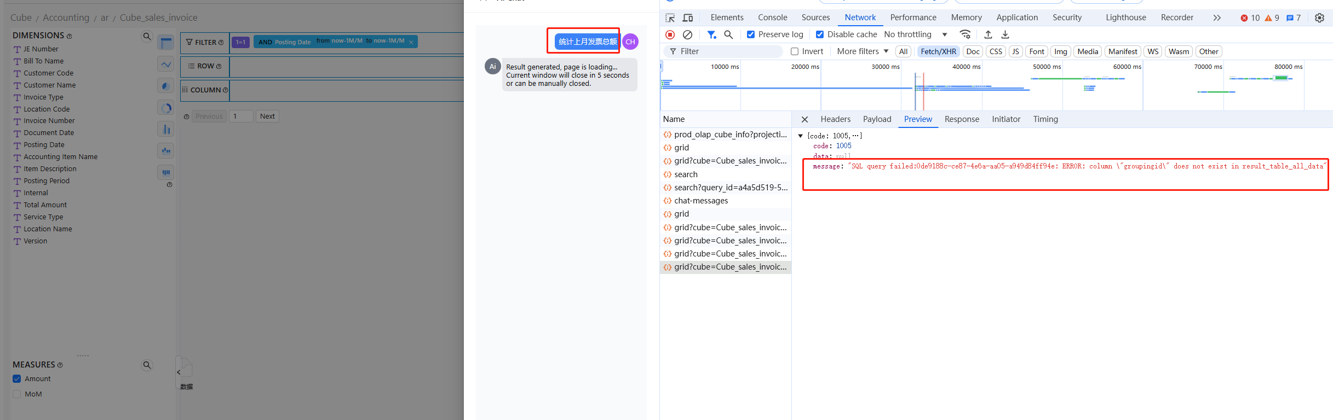The image size is (1333, 420).
Task: Open the No throttling dropdown
Action: click(x=916, y=34)
